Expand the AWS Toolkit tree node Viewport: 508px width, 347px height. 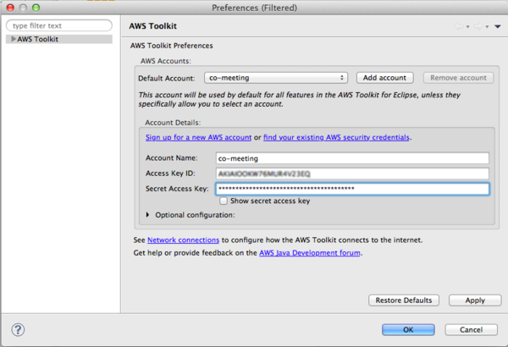[x=14, y=39]
